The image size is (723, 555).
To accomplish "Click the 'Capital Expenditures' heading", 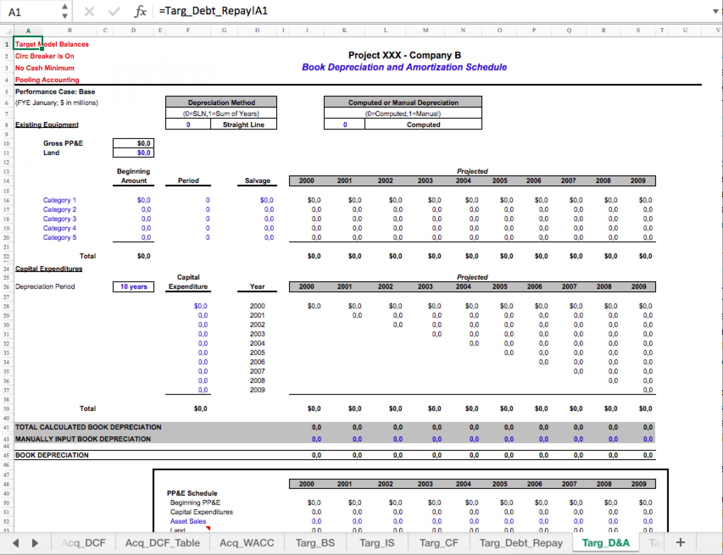I will tap(49, 268).
